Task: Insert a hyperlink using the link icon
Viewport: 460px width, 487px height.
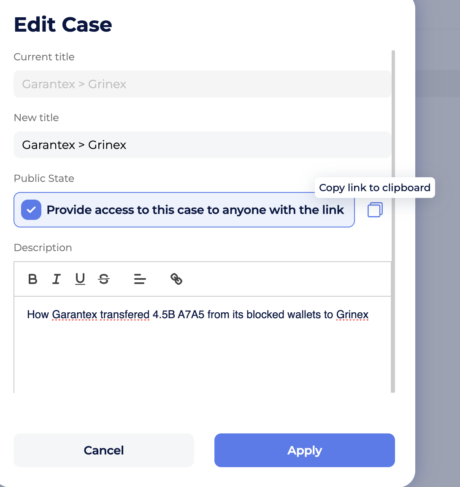Action: tap(176, 279)
